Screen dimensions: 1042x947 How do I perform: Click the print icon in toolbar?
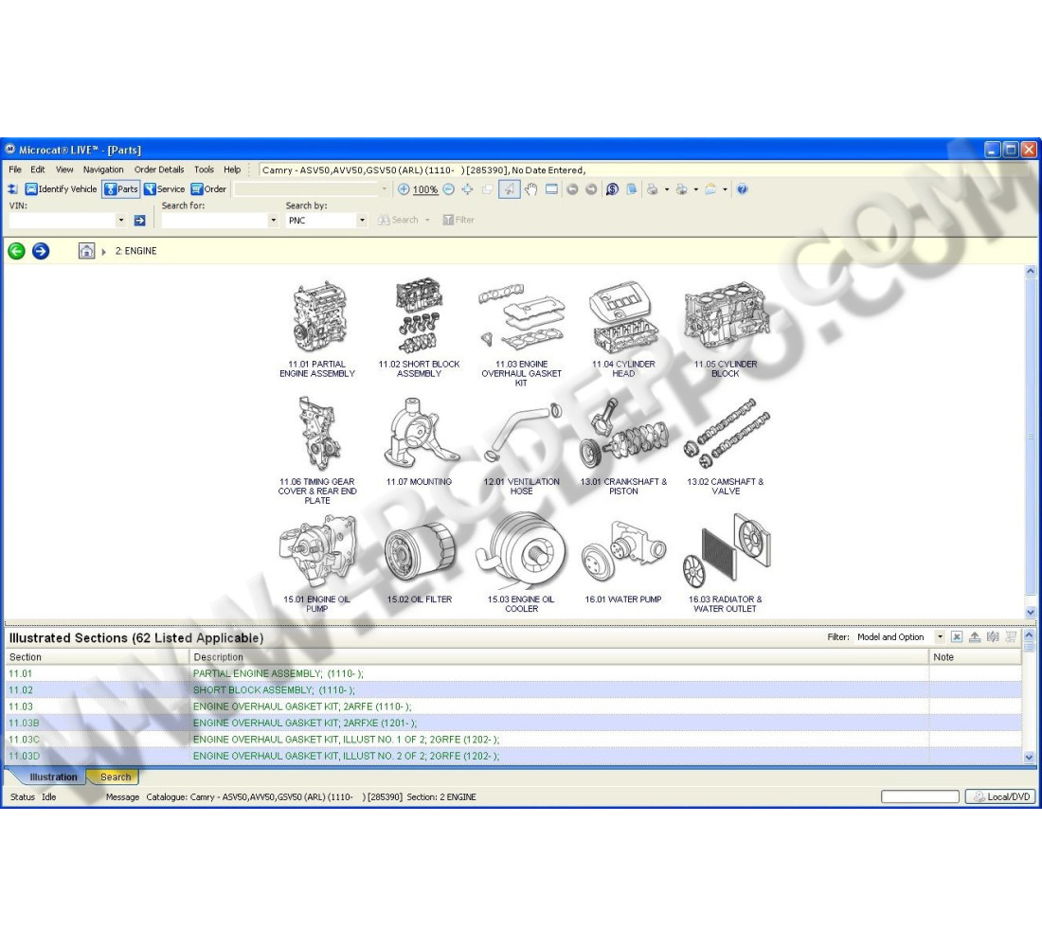pos(653,189)
